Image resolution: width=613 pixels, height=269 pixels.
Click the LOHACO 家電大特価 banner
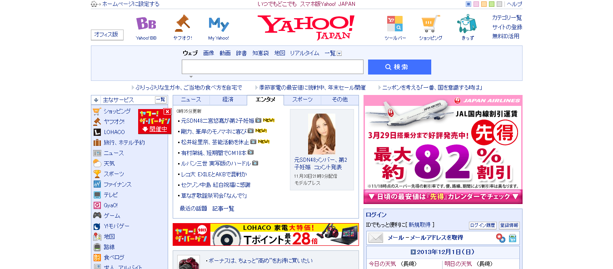pyautogui.click(x=266, y=234)
